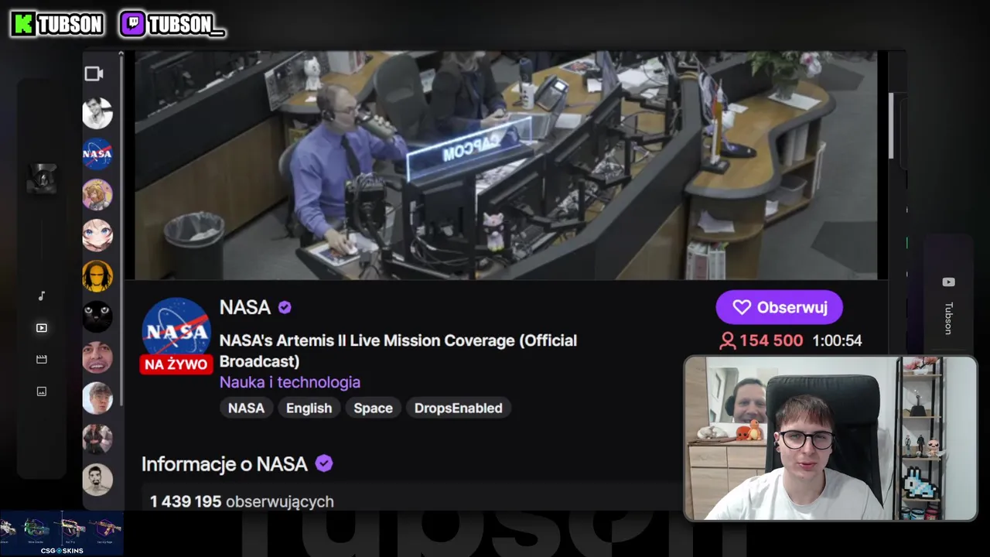Viewport: 990px width, 557px height.
Task: Click verified badge next to Informacje o NASA
Action: pos(324,463)
